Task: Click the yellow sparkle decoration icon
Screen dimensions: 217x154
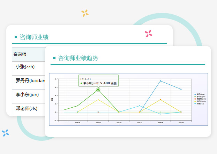Action: click(x=85, y=13)
